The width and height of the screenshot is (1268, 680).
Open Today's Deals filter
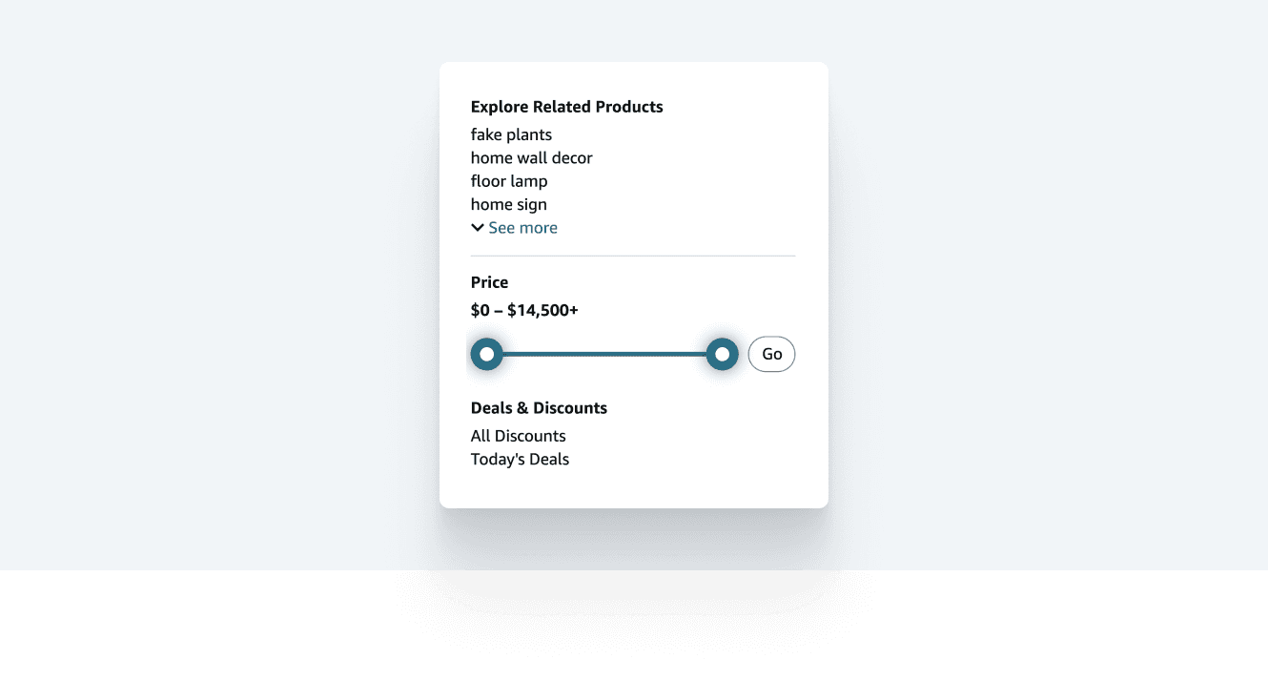520,459
